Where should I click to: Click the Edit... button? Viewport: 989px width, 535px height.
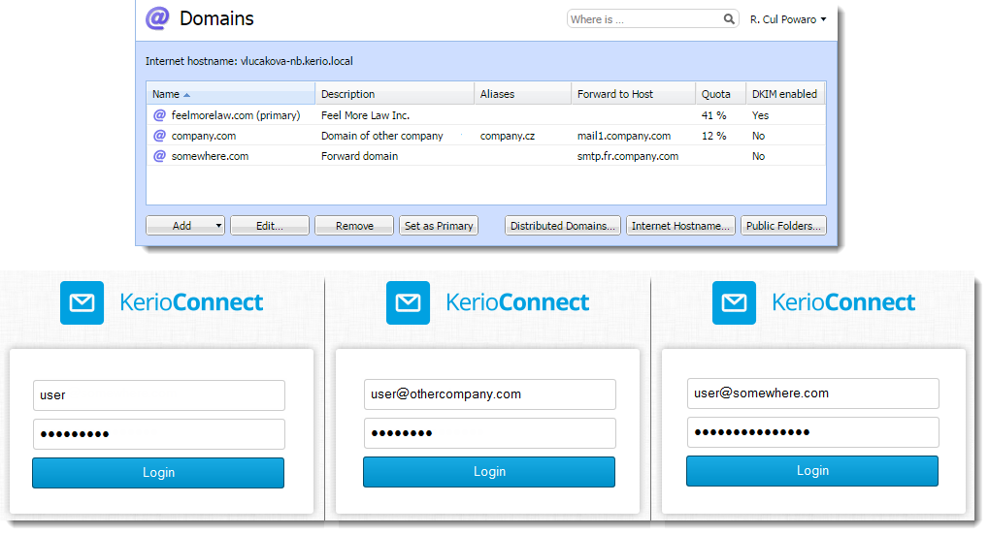[x=270, y=226]
